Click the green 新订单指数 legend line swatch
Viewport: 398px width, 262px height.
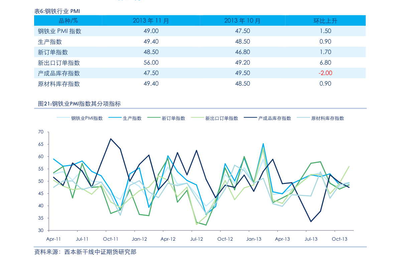153,118
